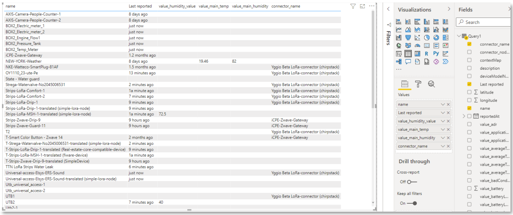Select the Q&A speech bubble visual
The image size is (513, 215).
tap(408, 61)
